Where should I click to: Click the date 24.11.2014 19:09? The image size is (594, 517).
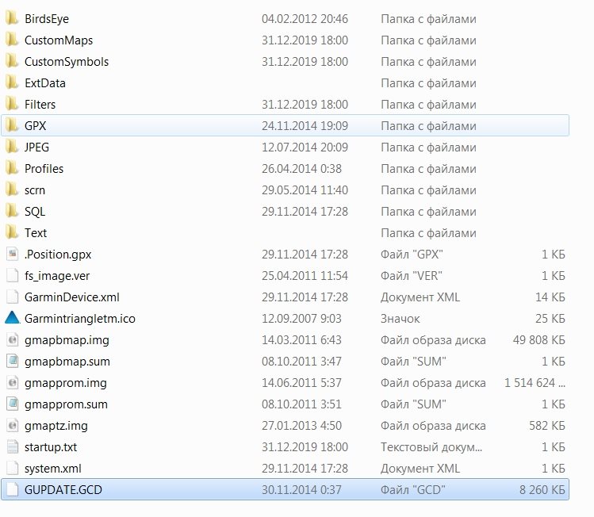point(305,126)
